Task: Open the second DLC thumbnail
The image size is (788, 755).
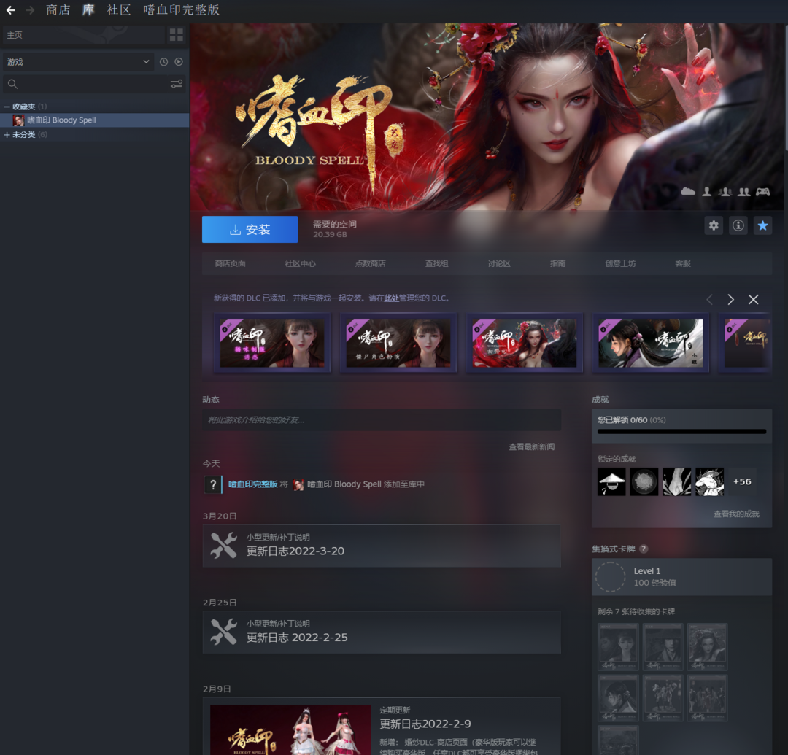Action: point(398,343)
